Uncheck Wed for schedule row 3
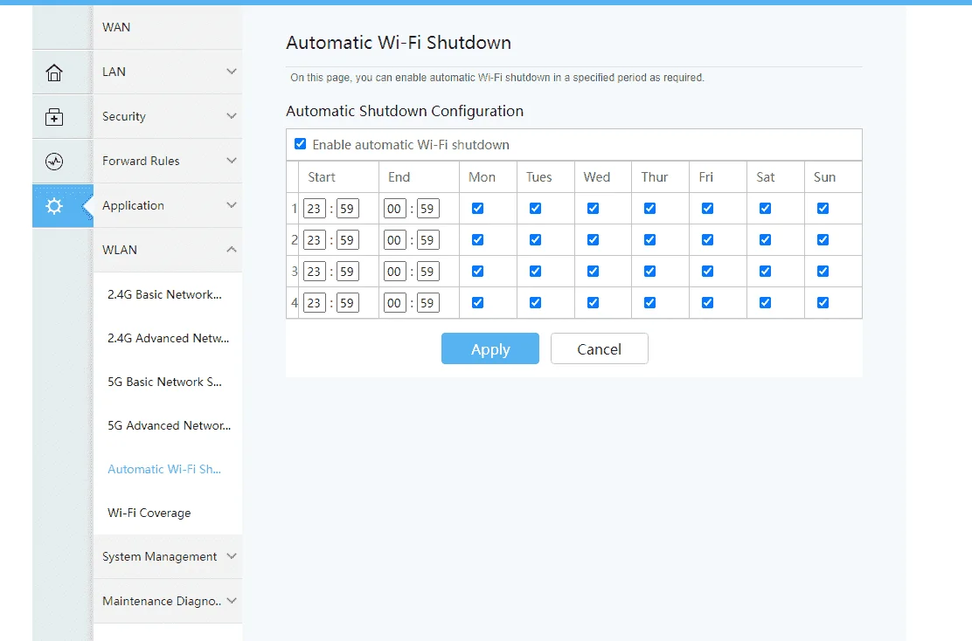 click(x=594, y=272)
